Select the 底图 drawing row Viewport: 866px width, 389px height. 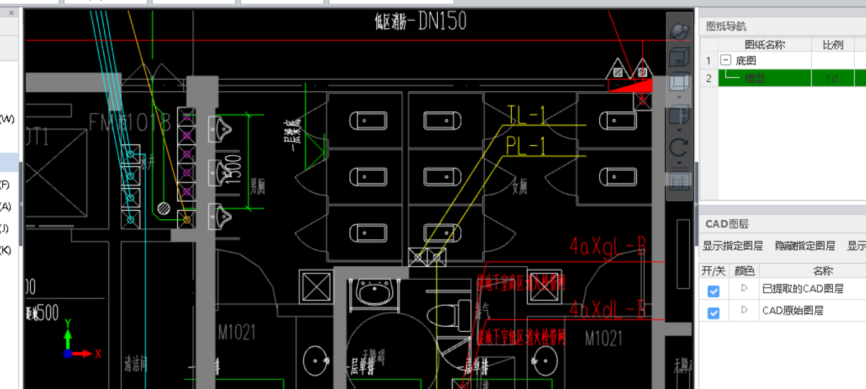coord(783,61)
